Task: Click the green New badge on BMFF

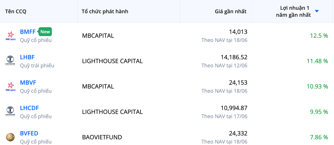Action: [x=45, y=32]
